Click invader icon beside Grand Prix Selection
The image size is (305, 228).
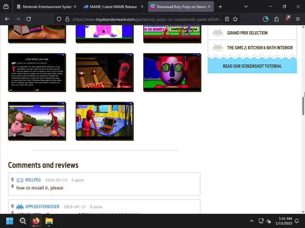pyautogui.click(x=218, y=33)
